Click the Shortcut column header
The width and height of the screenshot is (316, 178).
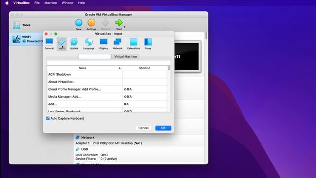[145, 68]
